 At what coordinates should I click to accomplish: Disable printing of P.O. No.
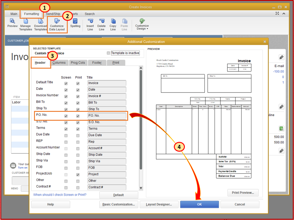[78, 115]
